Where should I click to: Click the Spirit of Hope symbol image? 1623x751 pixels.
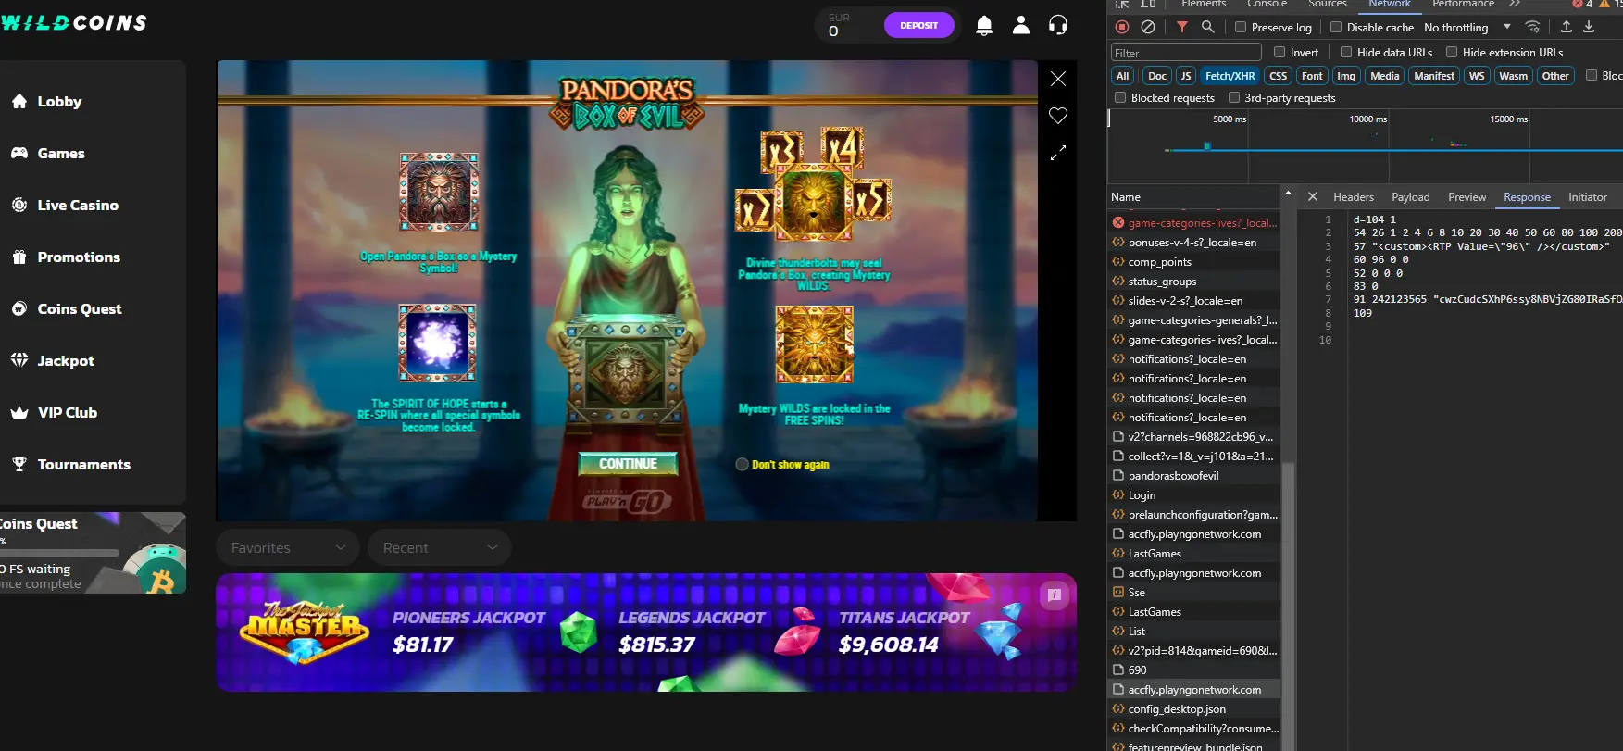pyautogui.click(x=437, y=343)
